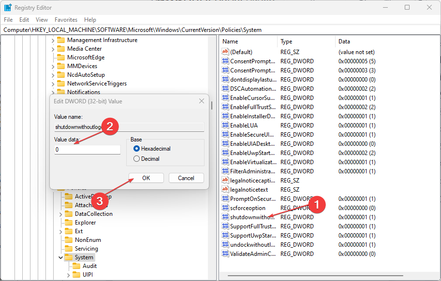Cancel the Edit DWORD dialog
Viewport: 441px width, 281px height.
(186, 178)
